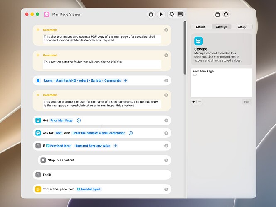Edit the 'sets the folder' comment text
The image size is (276, 207).
tap(102, 64)
